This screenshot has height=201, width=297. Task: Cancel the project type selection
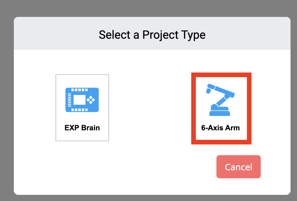click(x=238, y=167)
